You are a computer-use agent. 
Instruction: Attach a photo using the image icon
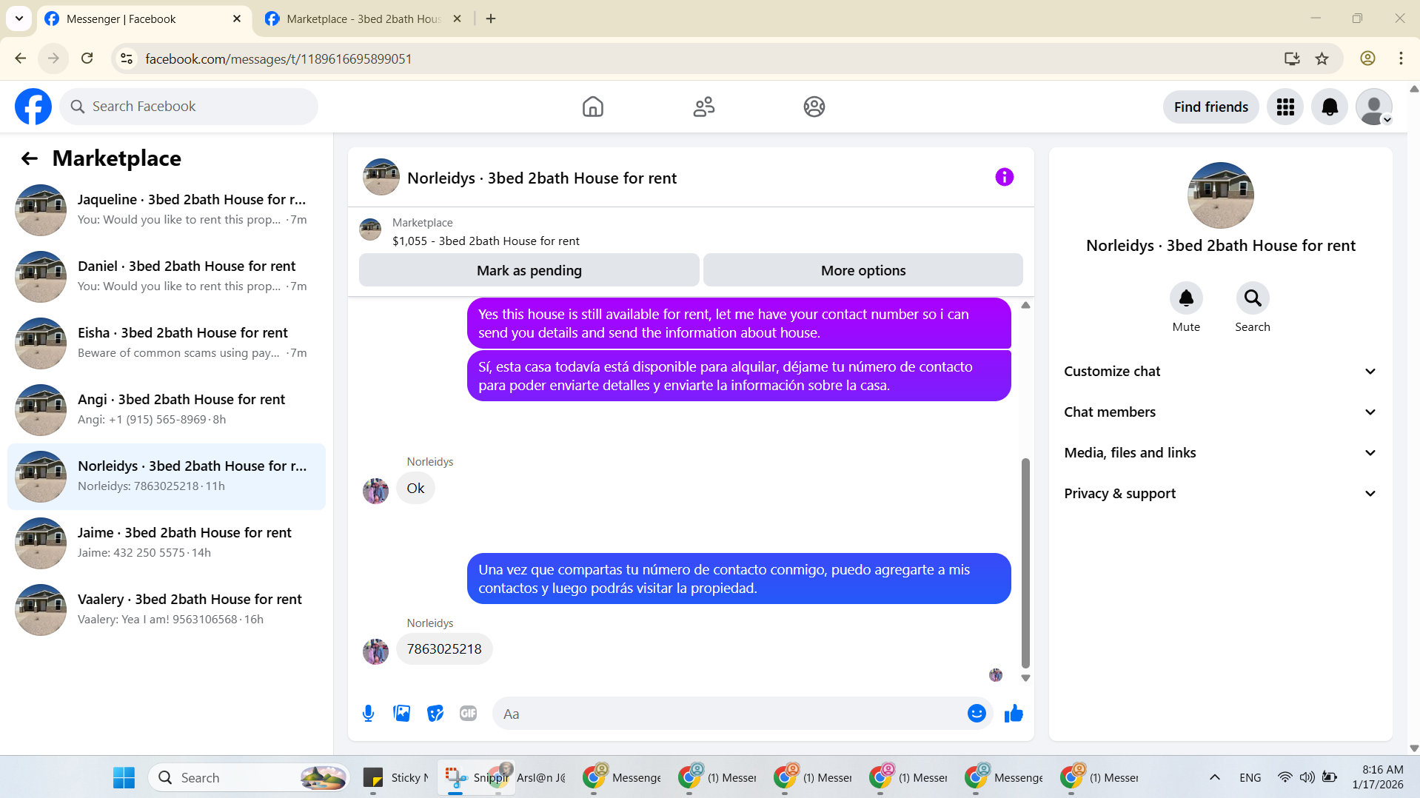coord(401,714)
